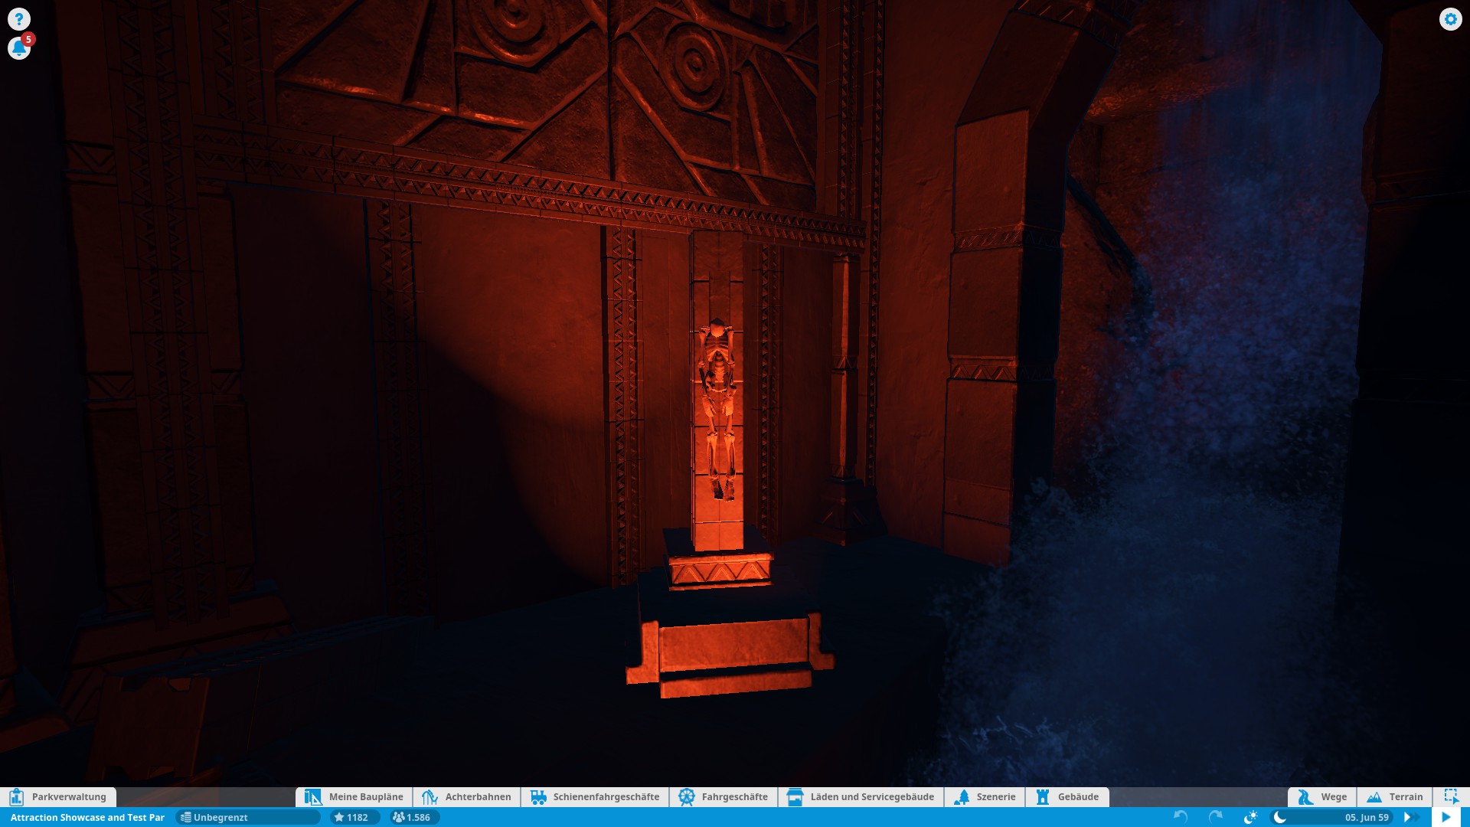
Task: Click the undo arrow
Action: [x=1181, y=817]
